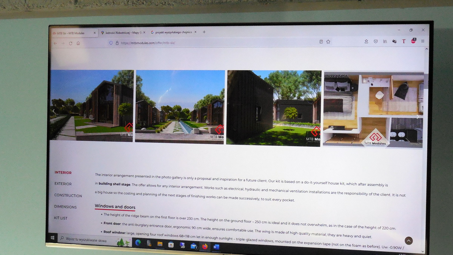Toggle reader view in the address bar
This screenshot has width=453, height=255.
321,42
